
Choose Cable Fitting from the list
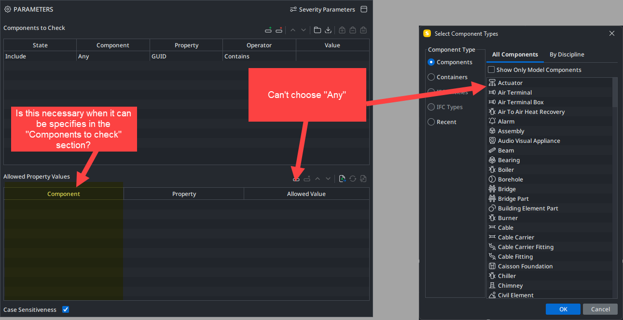pos(550,257)
